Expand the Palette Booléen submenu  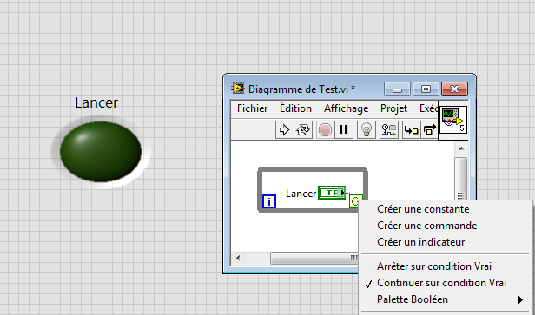pos(446,299)
